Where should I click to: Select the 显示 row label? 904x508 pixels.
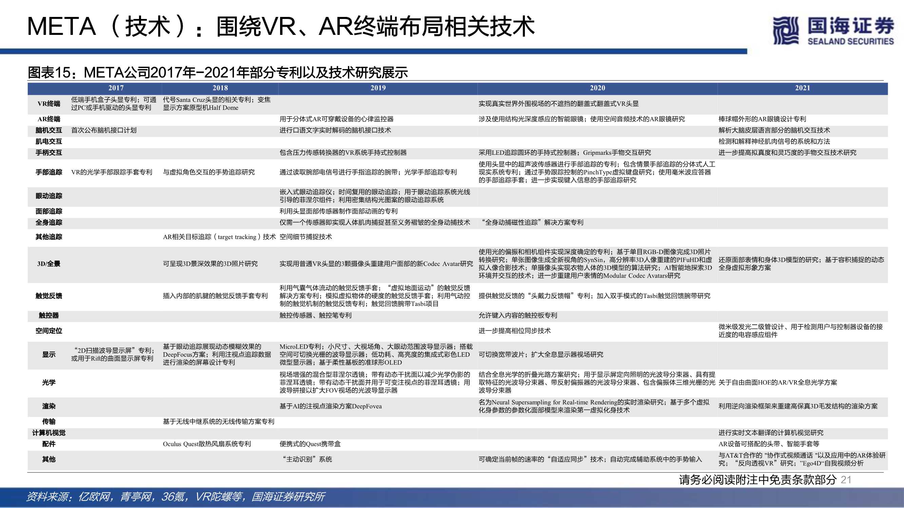coord(49,355)
